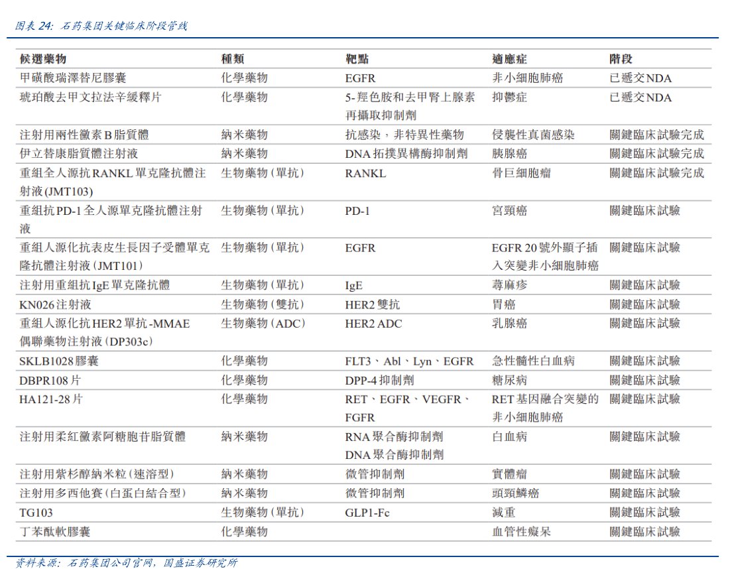Image resolution: width=732 pixels, height=569 pixels.
Task: Select the 甲磺酸瑞澤替尼膠囊 drug name
Action: (x=73, y=78)
